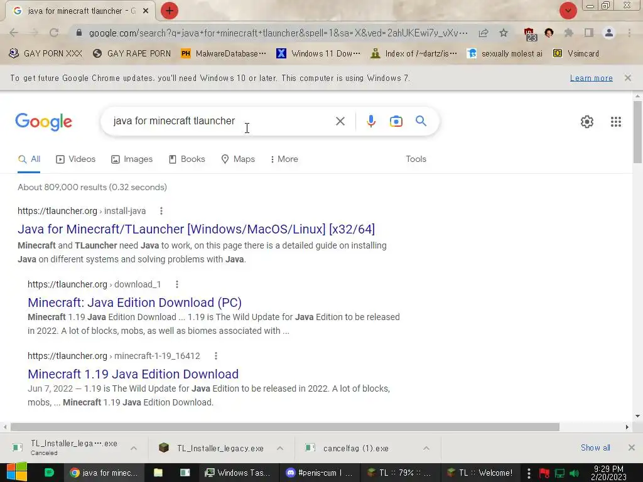Expand the More search categories menu

[284, 159]
